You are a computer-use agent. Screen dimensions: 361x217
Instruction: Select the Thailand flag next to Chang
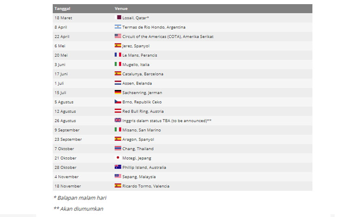[118, 148]
